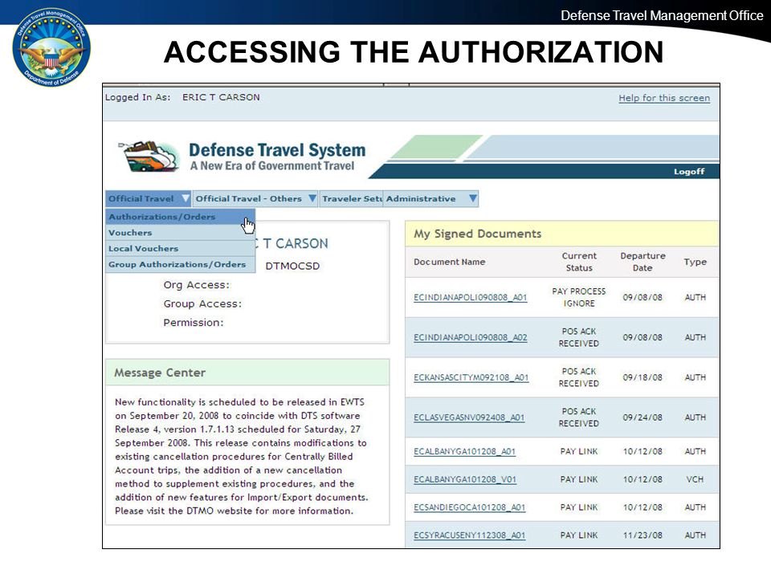Open the Traveler Setup menu
771x578 pixels.
[352, 198]
